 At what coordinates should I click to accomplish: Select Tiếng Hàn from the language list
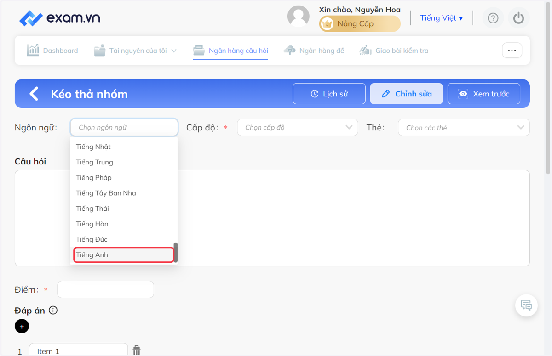point(124,224)
